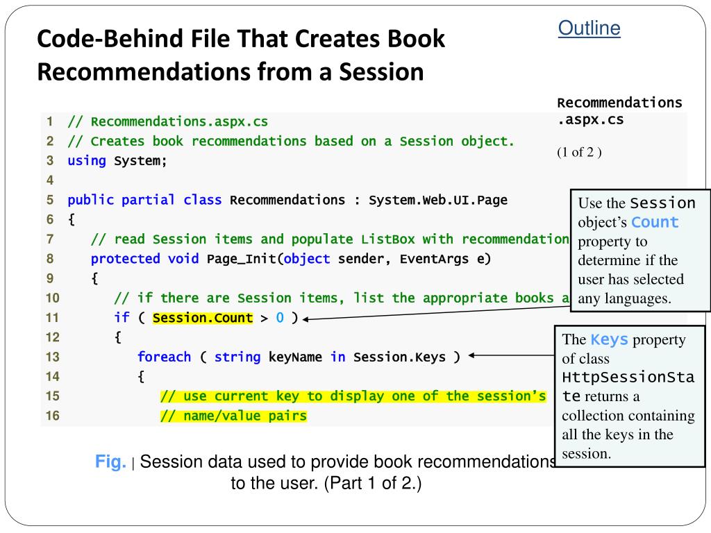Click the 'using System;' statement
Viewport: 711px width, 533px height.
(x=117, y=160)
